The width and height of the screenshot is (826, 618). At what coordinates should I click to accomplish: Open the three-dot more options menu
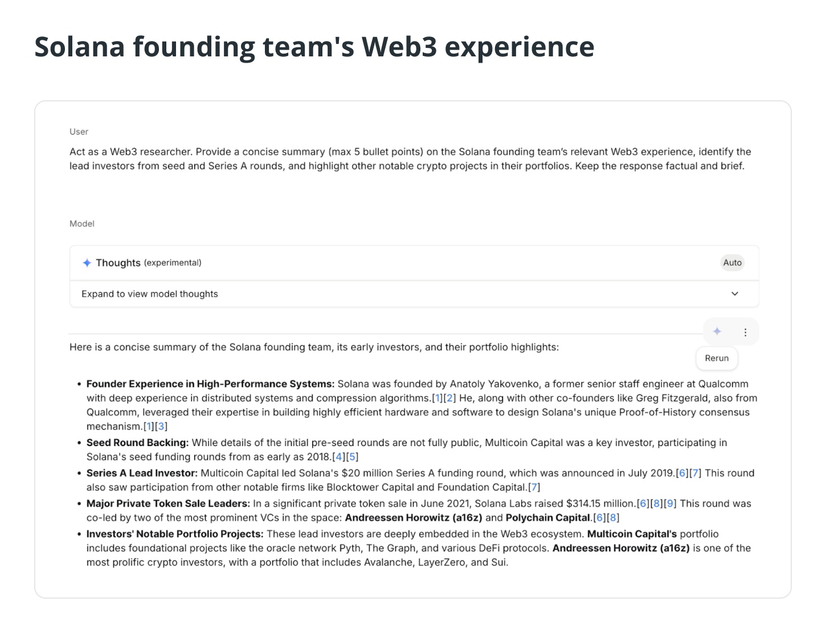point(745,332)
